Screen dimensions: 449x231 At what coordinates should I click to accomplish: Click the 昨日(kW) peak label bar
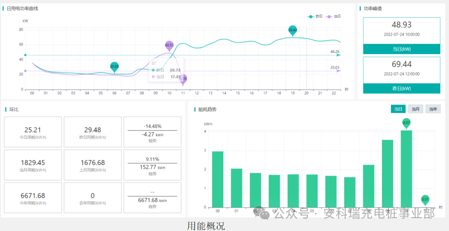[401, 88]
